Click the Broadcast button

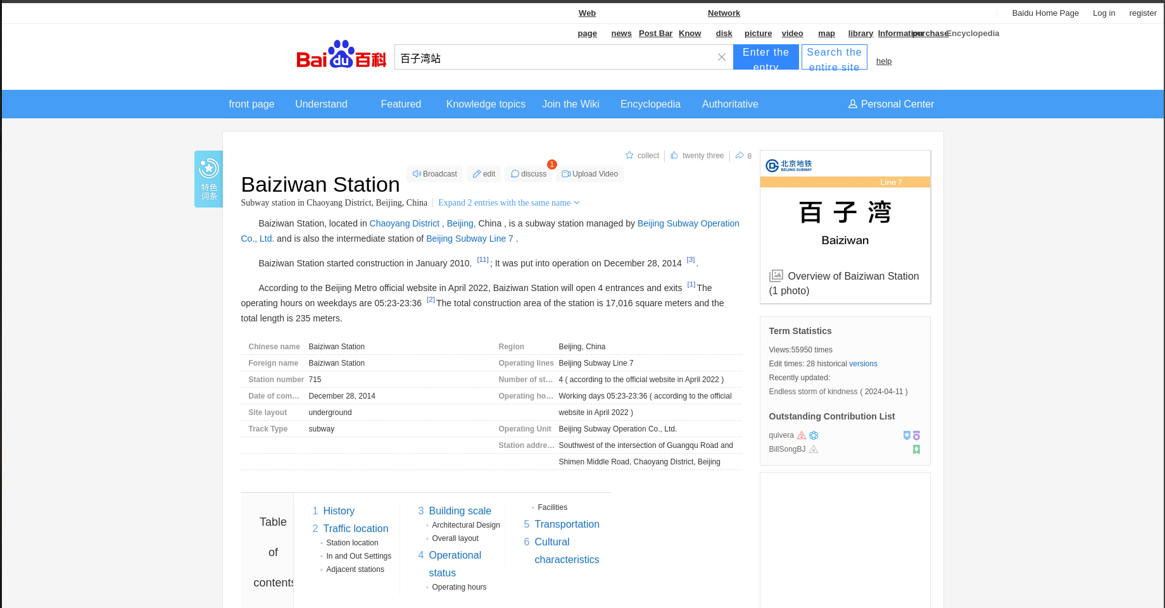pyautogui.click(x=434, y=174)
